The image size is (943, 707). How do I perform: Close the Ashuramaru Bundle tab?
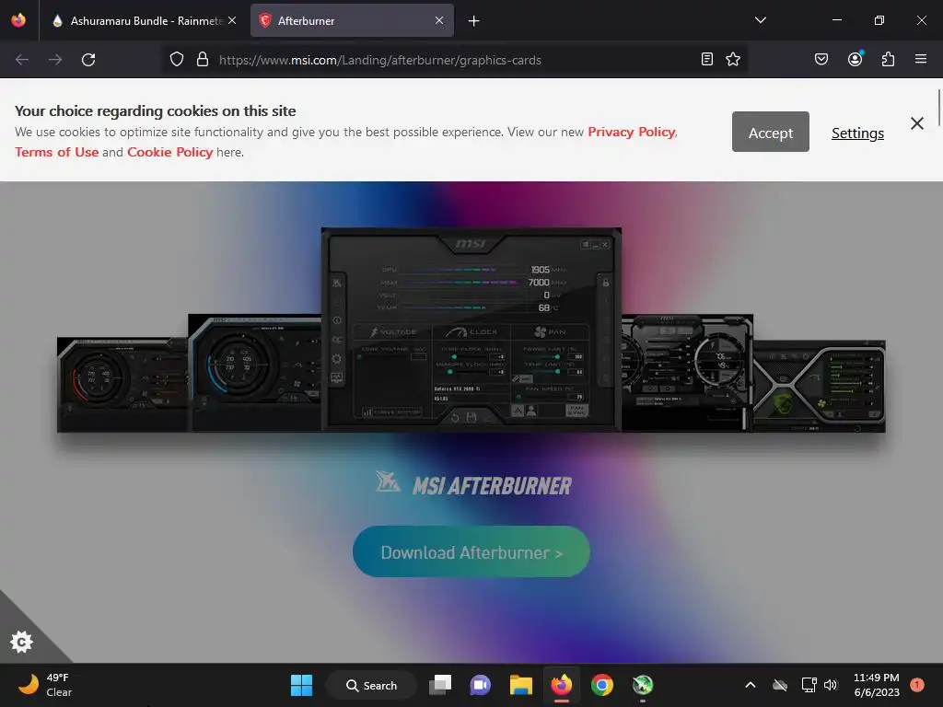coord(232,20)
